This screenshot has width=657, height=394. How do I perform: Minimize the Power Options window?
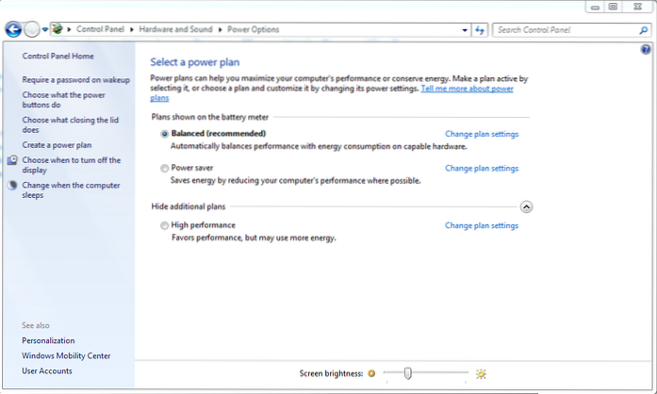click(x=595, y=8)
